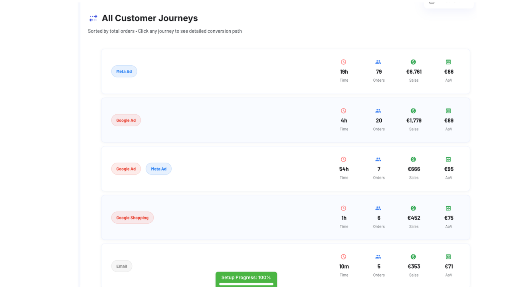Click the 4h time value
Image resolution: width=511 pixels, height=287 pixels.
pos(344,120)
